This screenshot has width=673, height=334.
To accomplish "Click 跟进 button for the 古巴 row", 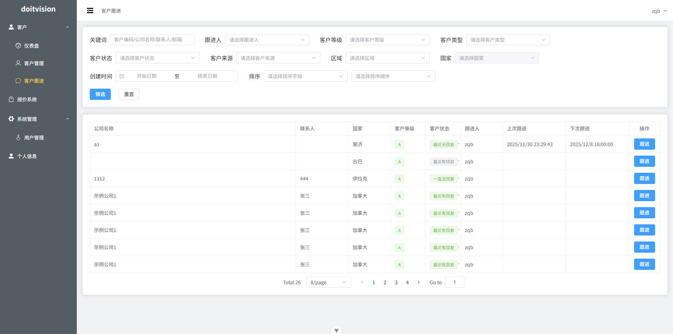I will (x=644, y=161).
